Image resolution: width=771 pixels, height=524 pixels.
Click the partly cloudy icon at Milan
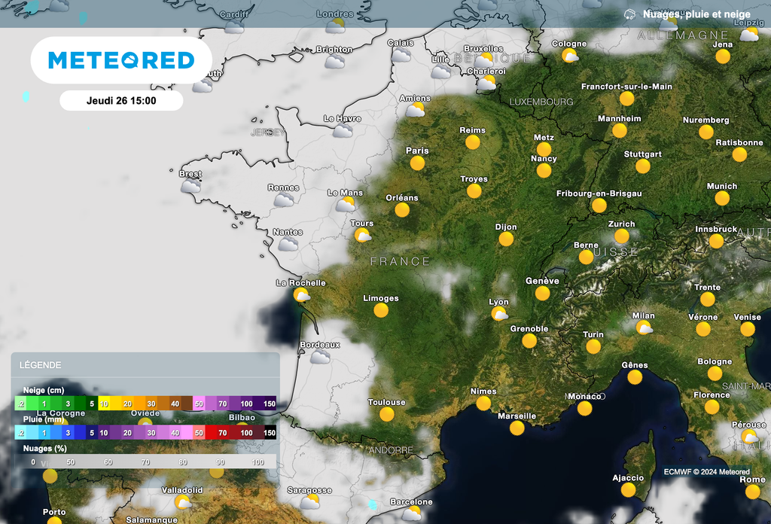pyautogui.click(x=644, y=326)
